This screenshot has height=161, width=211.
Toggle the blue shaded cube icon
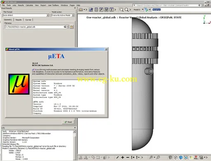181,157
